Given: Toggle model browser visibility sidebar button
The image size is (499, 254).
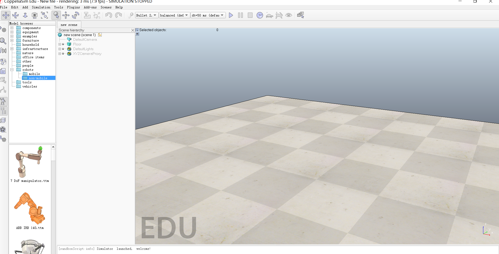Looking at the screenshot, I should (x=3, y=101).
